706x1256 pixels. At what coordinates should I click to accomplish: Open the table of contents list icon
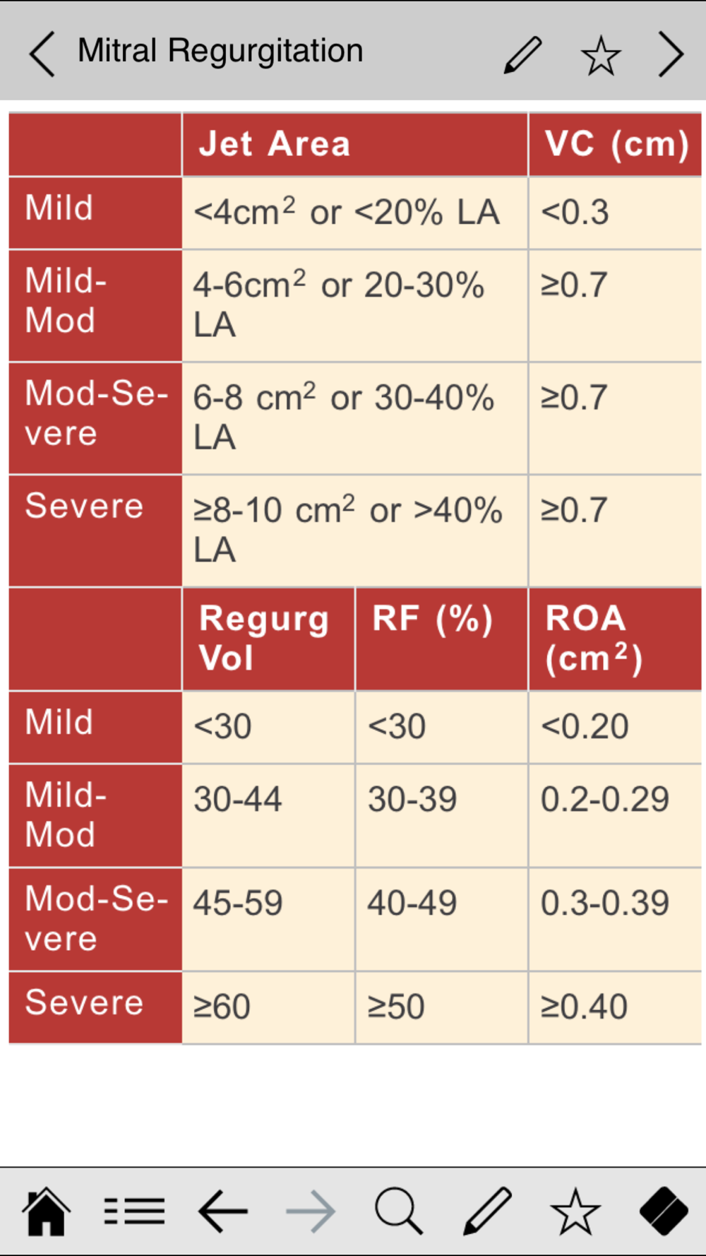(134, 1211)
